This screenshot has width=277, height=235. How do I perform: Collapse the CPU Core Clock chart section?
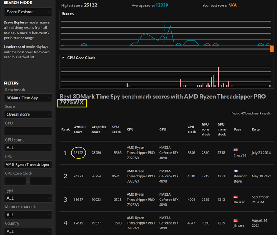[63, 58]
